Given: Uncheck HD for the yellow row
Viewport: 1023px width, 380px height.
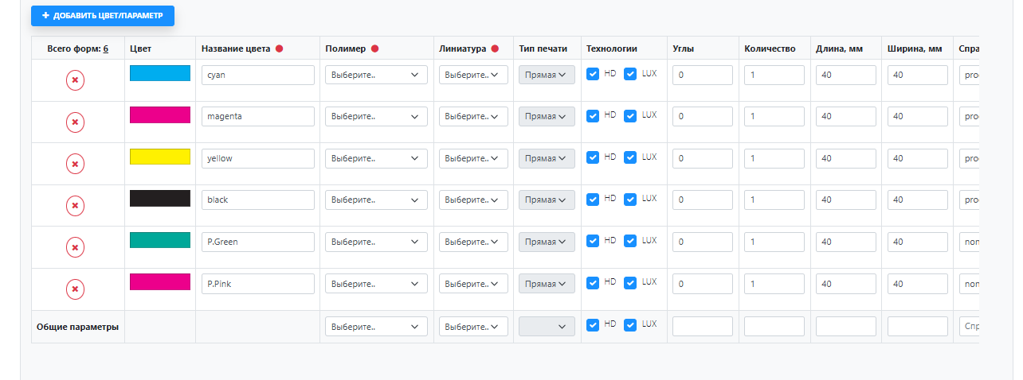Looking at the screenshot, I should click(x=593, y=157).
